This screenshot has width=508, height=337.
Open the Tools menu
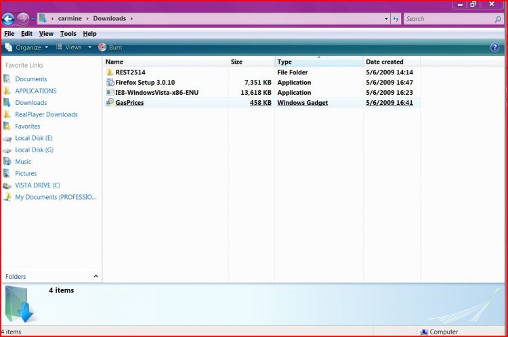click(68, 34)
